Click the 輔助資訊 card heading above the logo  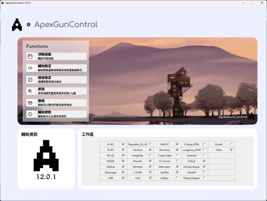pyautogui.click(x=29, y=134)
